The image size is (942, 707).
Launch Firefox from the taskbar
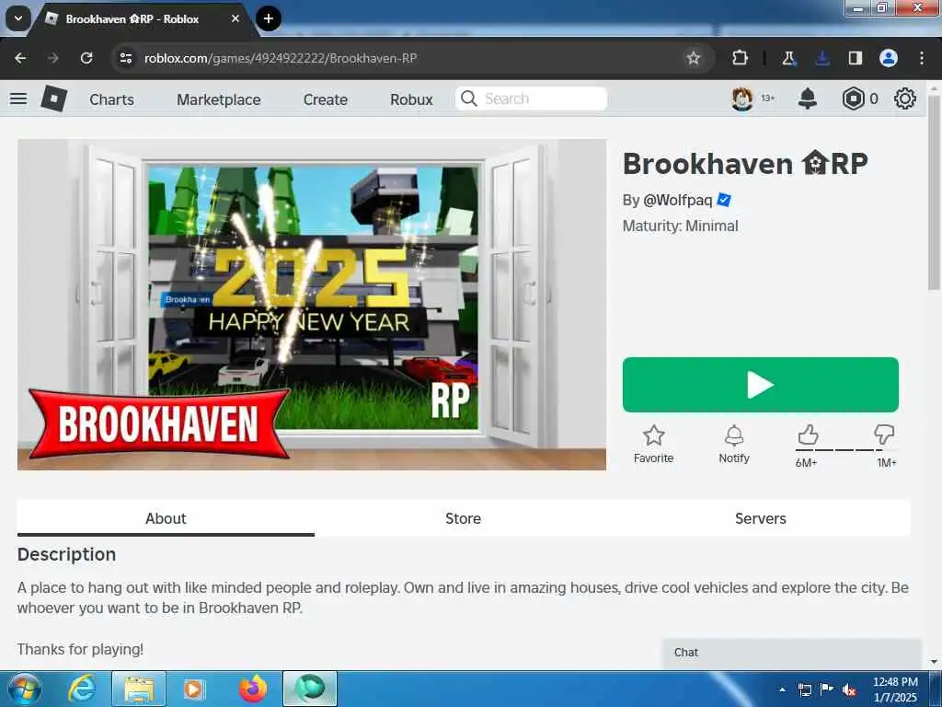pos(252,689)
